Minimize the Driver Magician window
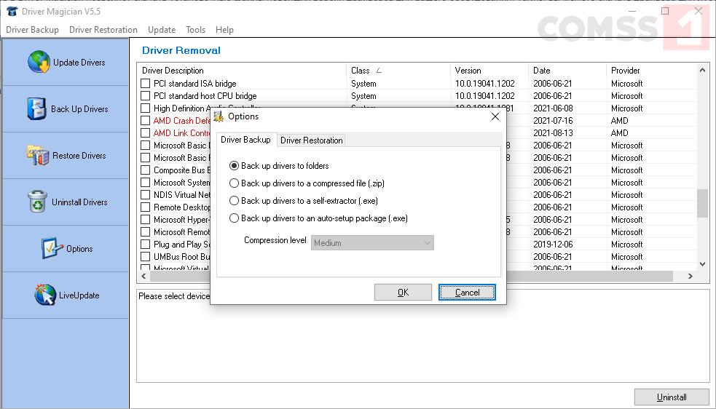Viewport: 716px width, 409px height. (632, 11)
